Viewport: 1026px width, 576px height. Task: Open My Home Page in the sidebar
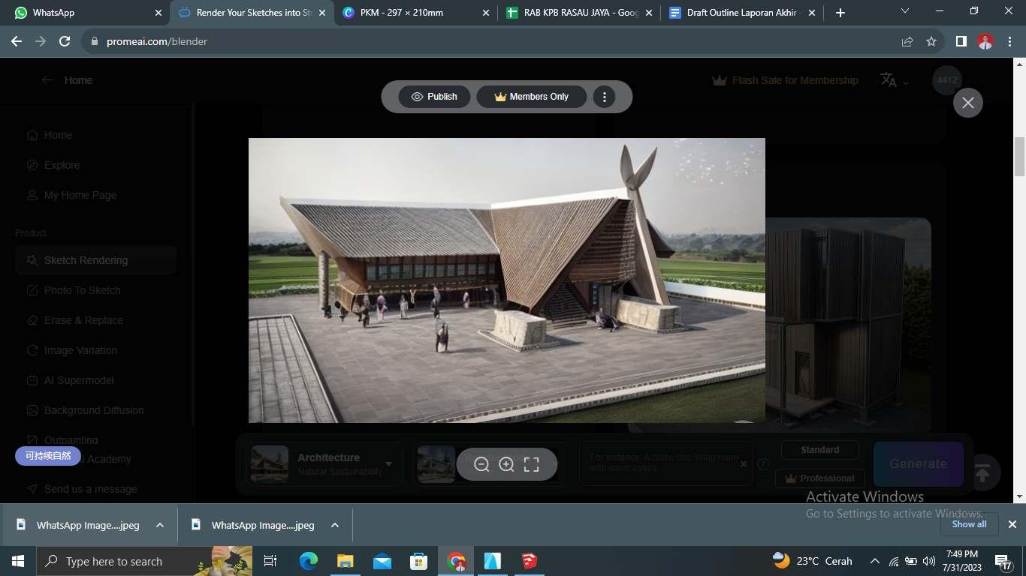(x=71, y=195)
